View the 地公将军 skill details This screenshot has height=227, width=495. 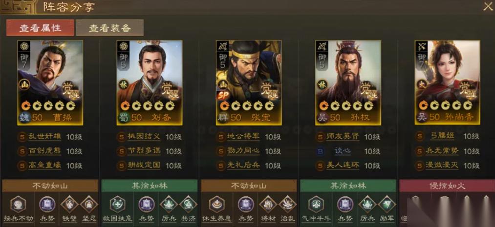point(243,137)
